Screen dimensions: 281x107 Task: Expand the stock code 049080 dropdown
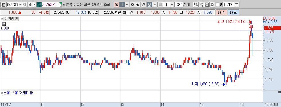pyautogui.click(x=20, y=5)
